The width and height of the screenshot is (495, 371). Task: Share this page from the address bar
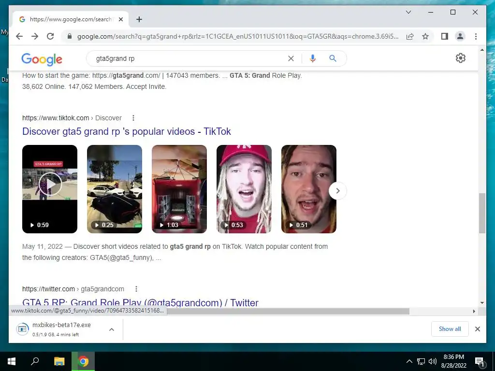click(410, 36)
